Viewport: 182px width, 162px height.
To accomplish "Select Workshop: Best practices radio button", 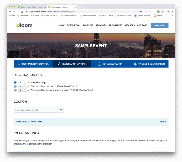I will pyautogui.click(x=15, y=86).
